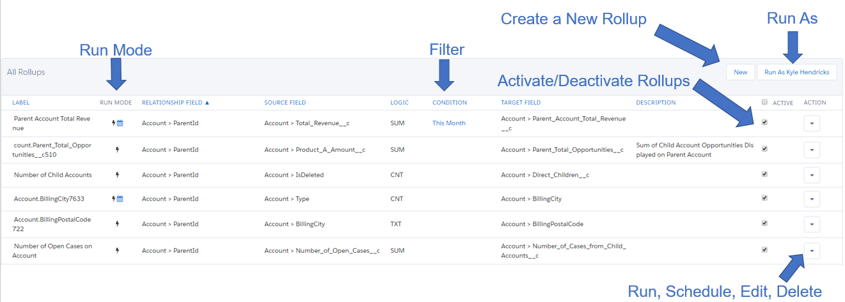Click the Number of Child Accounts label
Image resolution: width=845 pixels, height=302 pixels.
click(x=52, y=175)
